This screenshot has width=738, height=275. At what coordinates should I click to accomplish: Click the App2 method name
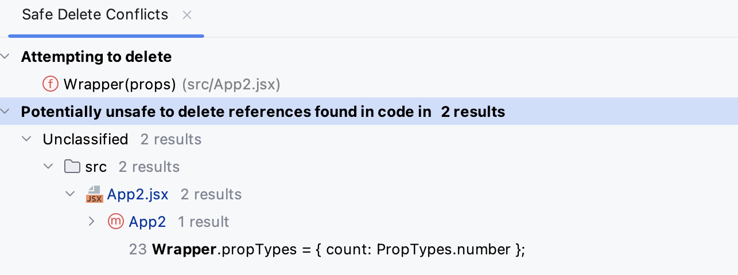pos(147,222)
